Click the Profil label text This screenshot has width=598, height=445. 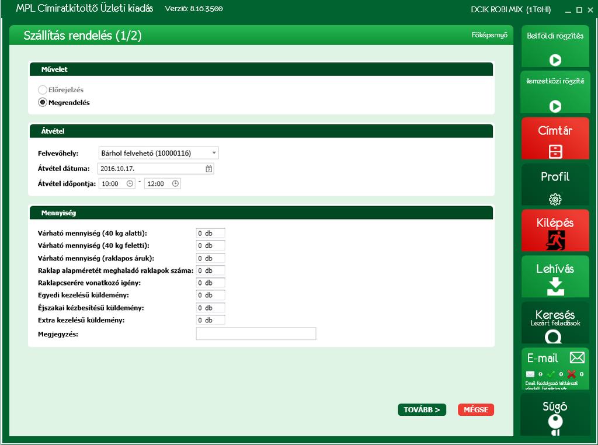click(555, 176)
